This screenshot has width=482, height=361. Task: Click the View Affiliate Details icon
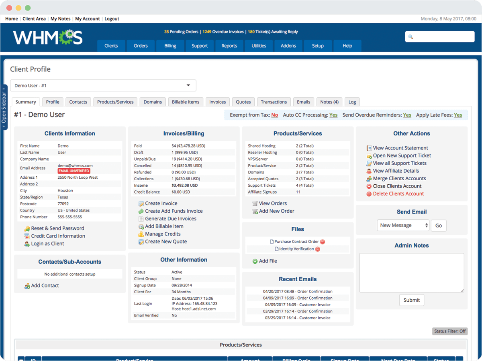[x=369, y=171]
